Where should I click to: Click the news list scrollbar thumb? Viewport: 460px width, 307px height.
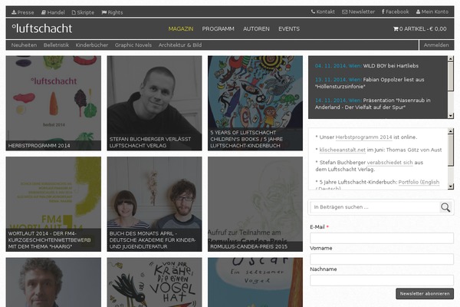(451, 150)
